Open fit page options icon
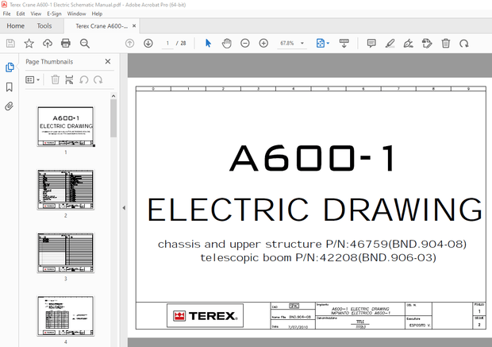The image size is (492, 347). point(321,44)
